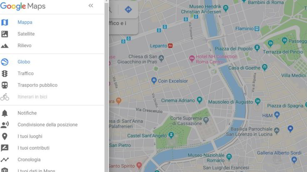Click the Traffico traffic light icon
This screenshot has height=172, width=307.
pos(5,74)
